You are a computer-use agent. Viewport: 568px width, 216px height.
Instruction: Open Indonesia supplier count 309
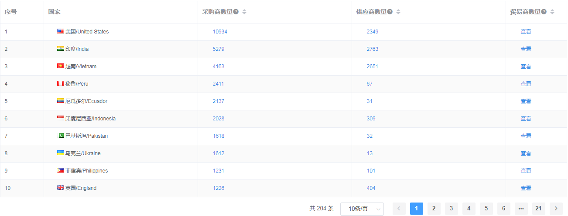371,119
